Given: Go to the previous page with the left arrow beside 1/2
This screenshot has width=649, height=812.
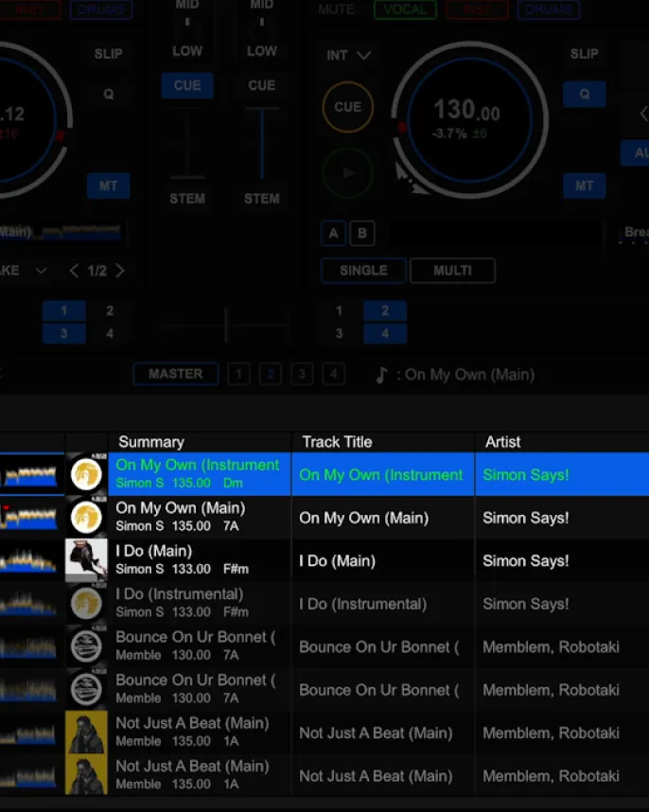Looking at the screenshot, I should click(75, 271).
